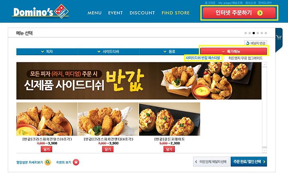Click the red star event icon

(76, 162)
